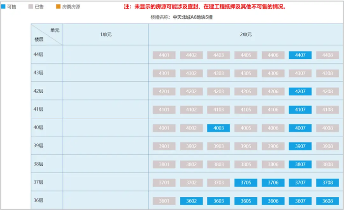Select available unit 3602
Screen dimensions: 344x210
(x=191, y=201)
